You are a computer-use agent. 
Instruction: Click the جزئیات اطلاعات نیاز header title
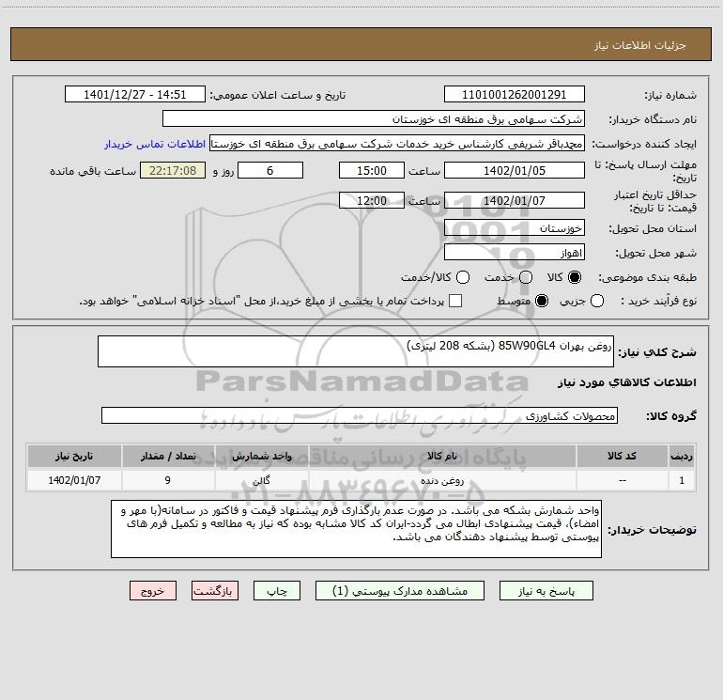pyautogui.click(x=640, y=45)
